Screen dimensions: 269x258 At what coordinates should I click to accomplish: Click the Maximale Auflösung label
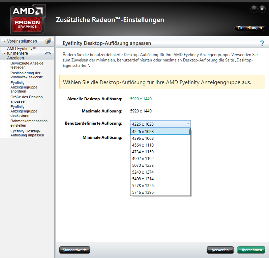tap(102, 111)
